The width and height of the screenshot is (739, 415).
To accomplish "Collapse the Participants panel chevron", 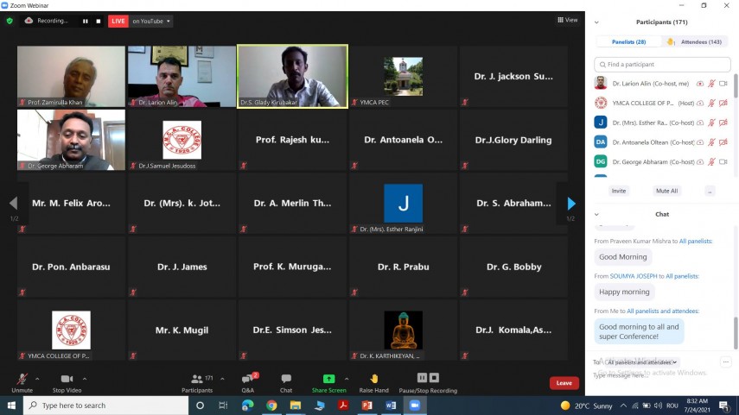I will point(596,22).
